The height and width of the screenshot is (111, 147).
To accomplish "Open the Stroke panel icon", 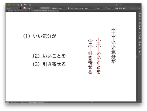I will pos(140,33).
